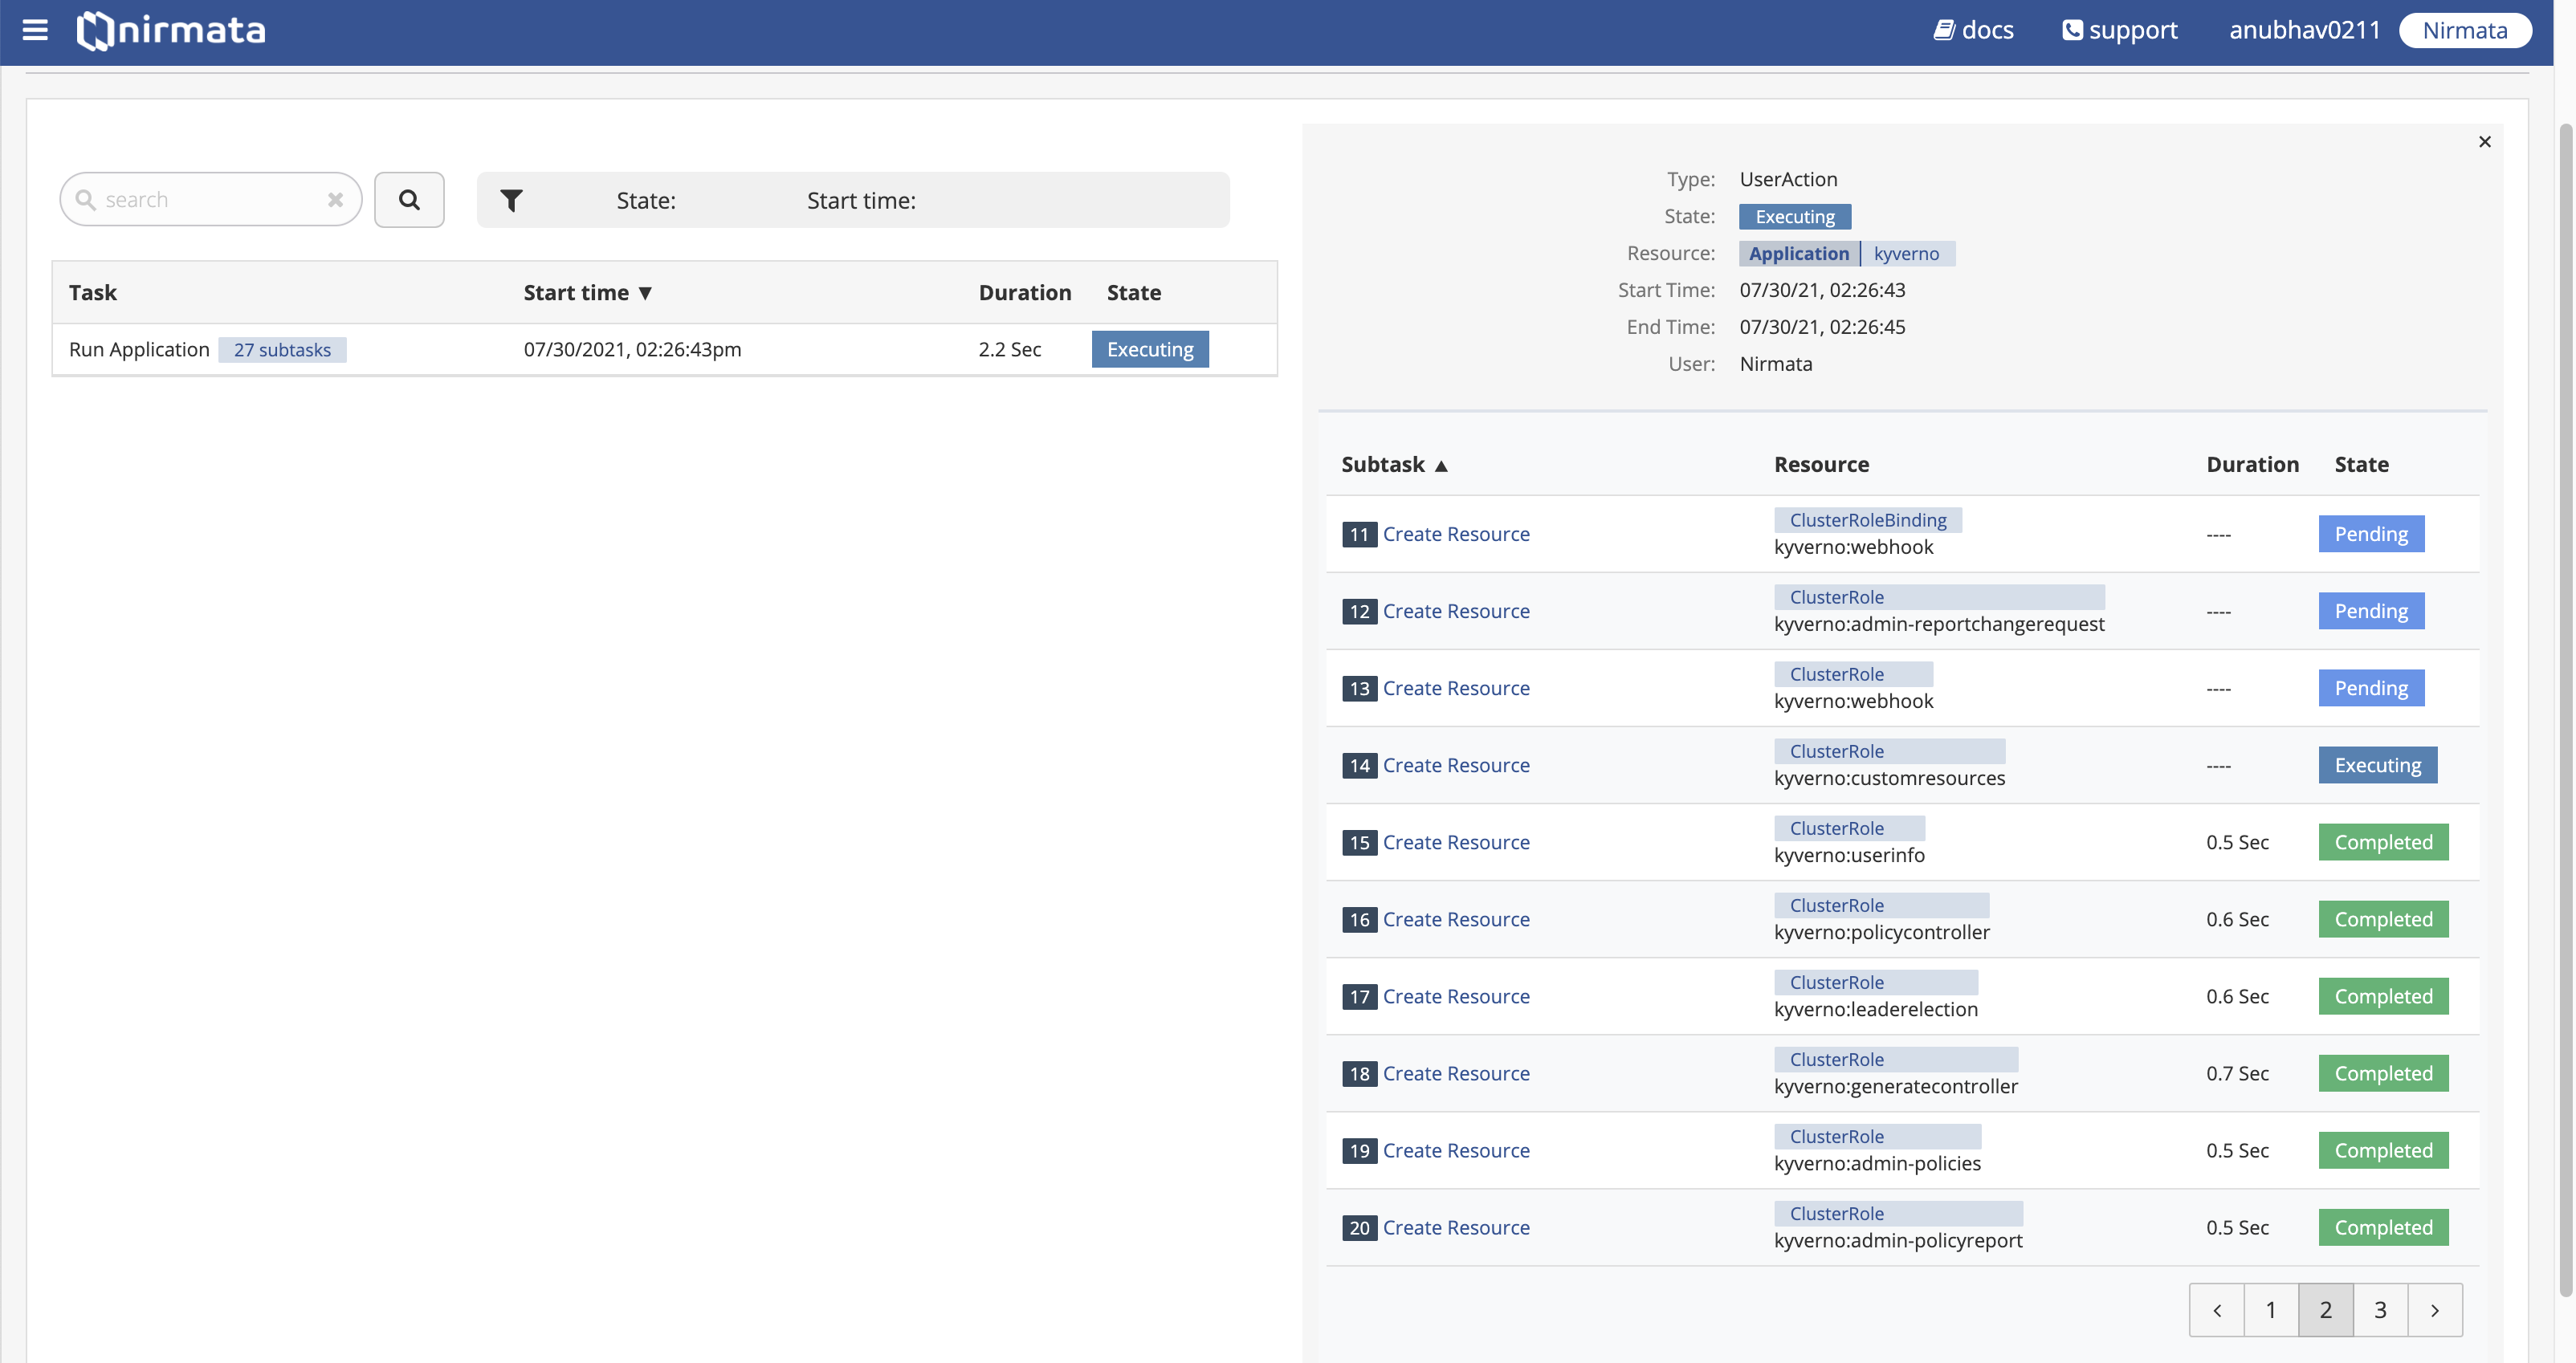This screenshot has height=1363, width=2576.
Task: Sort subtasks by Subtask column arrow
Action: 1441,466
